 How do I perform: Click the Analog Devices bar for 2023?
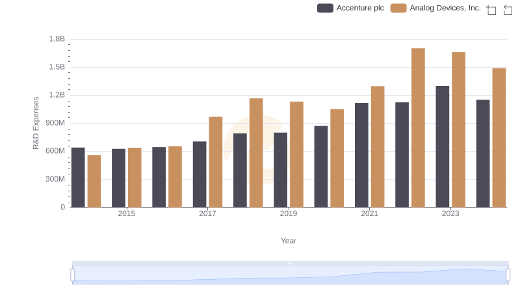(459, 130)
